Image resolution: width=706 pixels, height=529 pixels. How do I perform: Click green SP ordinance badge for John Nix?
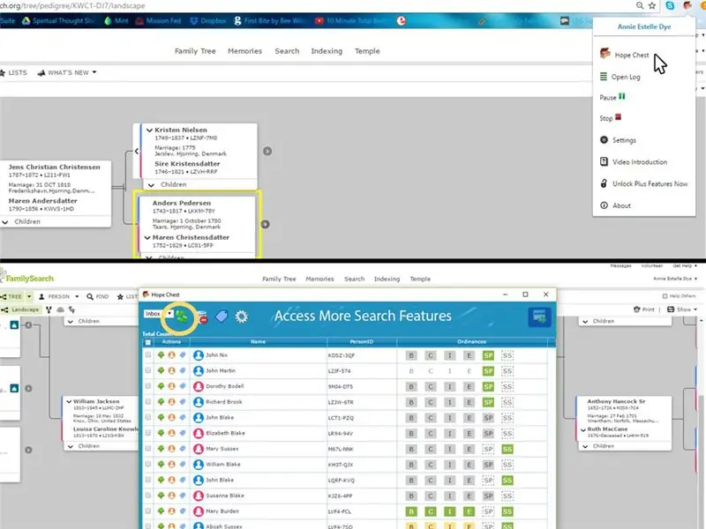pos(488,355)
